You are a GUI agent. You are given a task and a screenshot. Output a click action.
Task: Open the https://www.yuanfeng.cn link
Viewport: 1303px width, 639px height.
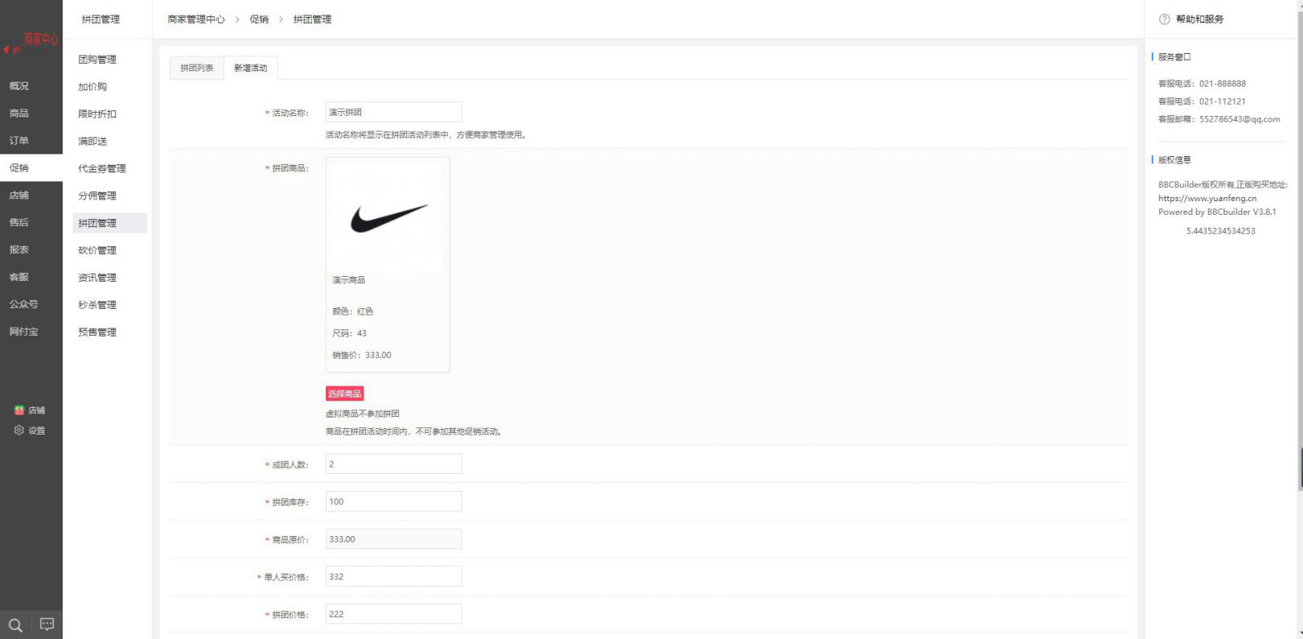coord(1207,198)
